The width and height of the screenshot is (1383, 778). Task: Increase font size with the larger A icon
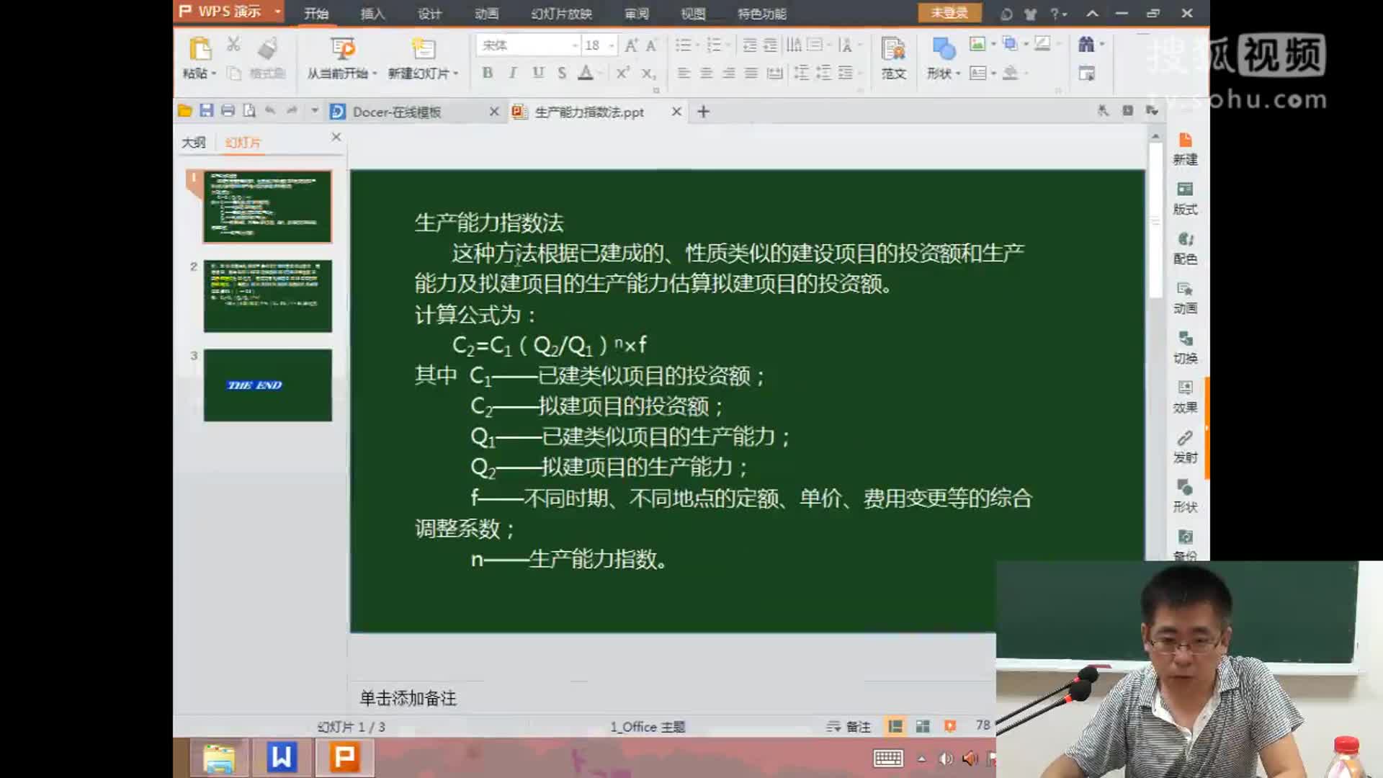pos(631,45)
